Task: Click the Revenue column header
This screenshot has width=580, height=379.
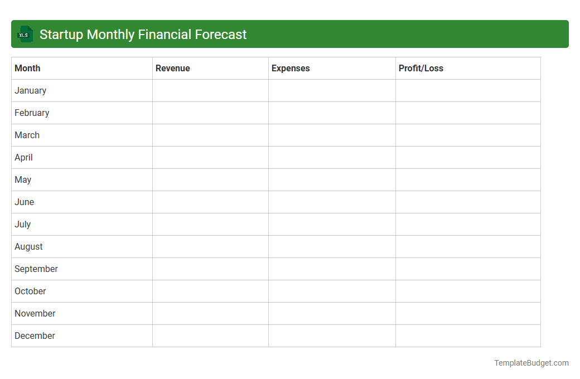Action: 173,68
